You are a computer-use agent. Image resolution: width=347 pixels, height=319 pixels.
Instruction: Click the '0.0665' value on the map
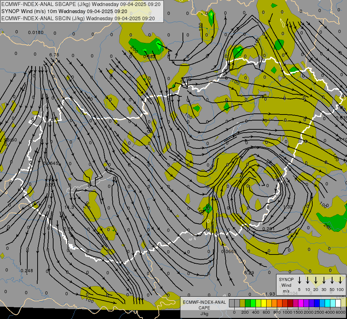tap(229, 252)
